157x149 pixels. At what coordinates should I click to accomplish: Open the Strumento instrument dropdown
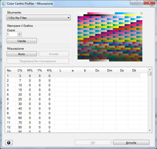tap(39, 18)
